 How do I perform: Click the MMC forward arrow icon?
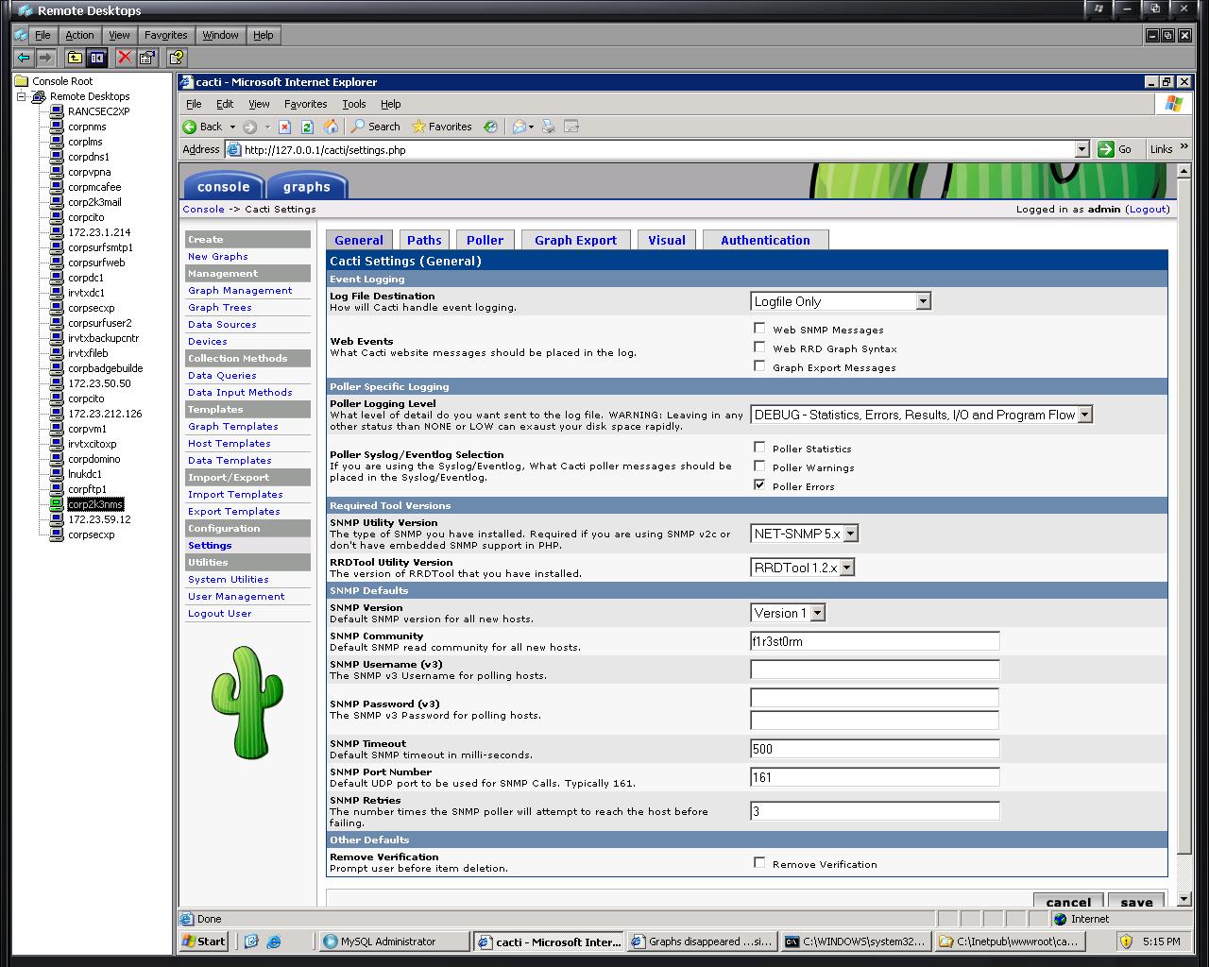(x=44, y=58)
